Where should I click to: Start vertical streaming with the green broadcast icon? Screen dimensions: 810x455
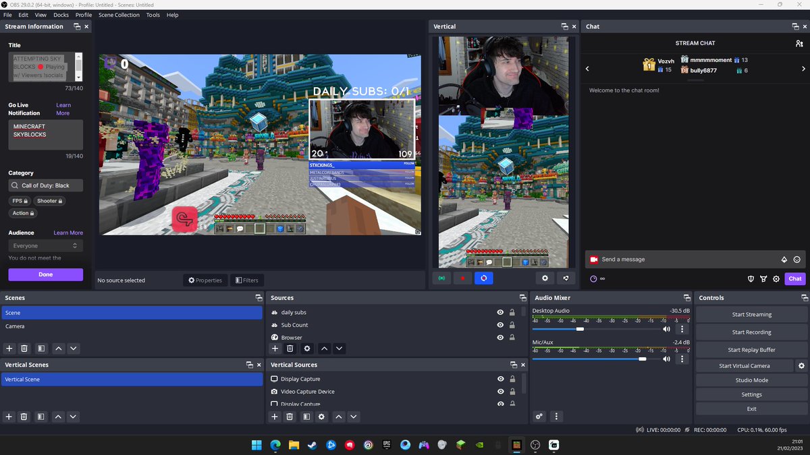442,278
